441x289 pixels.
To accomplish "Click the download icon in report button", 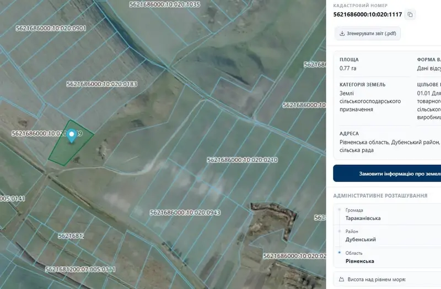I will point(342,34).
